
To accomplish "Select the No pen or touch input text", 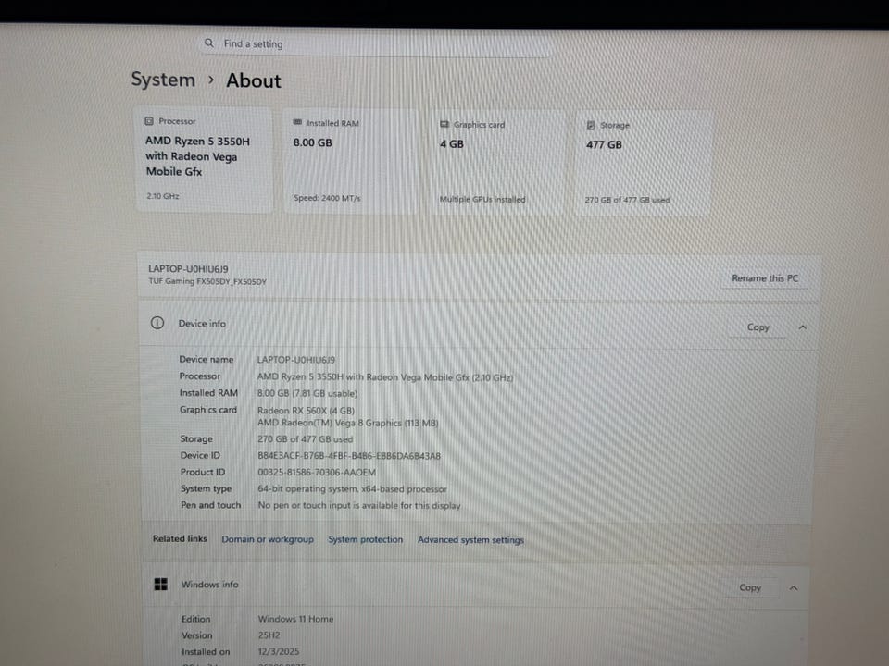I will [359, 505].
